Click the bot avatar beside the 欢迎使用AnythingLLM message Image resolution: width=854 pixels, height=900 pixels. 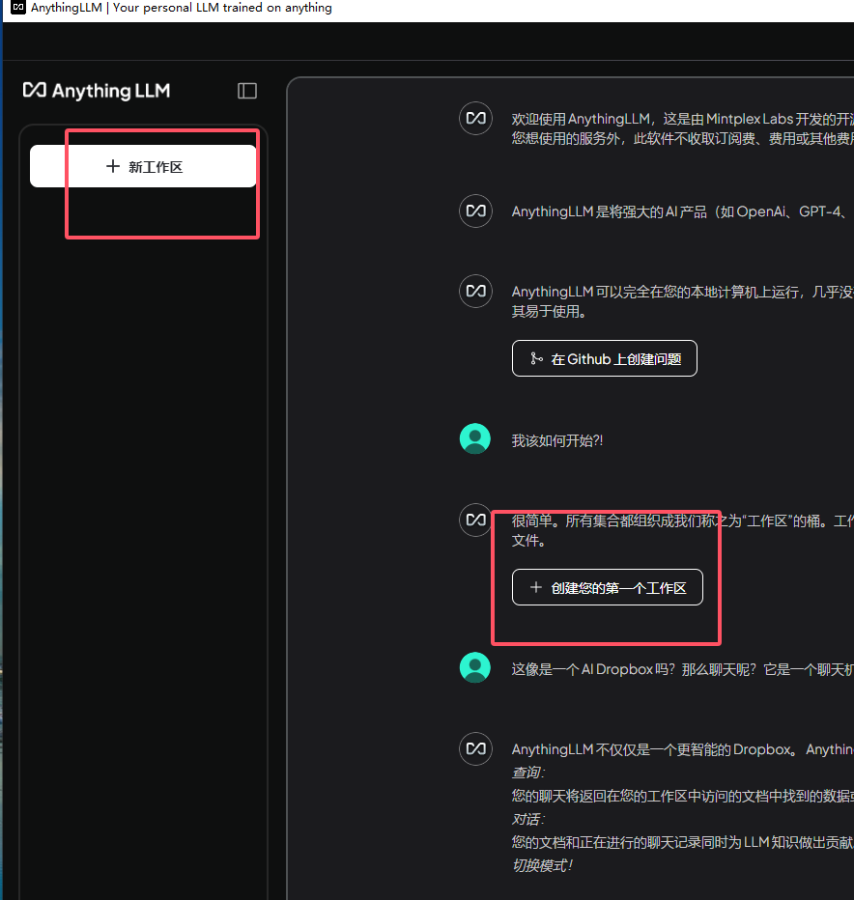pos(475,118)
